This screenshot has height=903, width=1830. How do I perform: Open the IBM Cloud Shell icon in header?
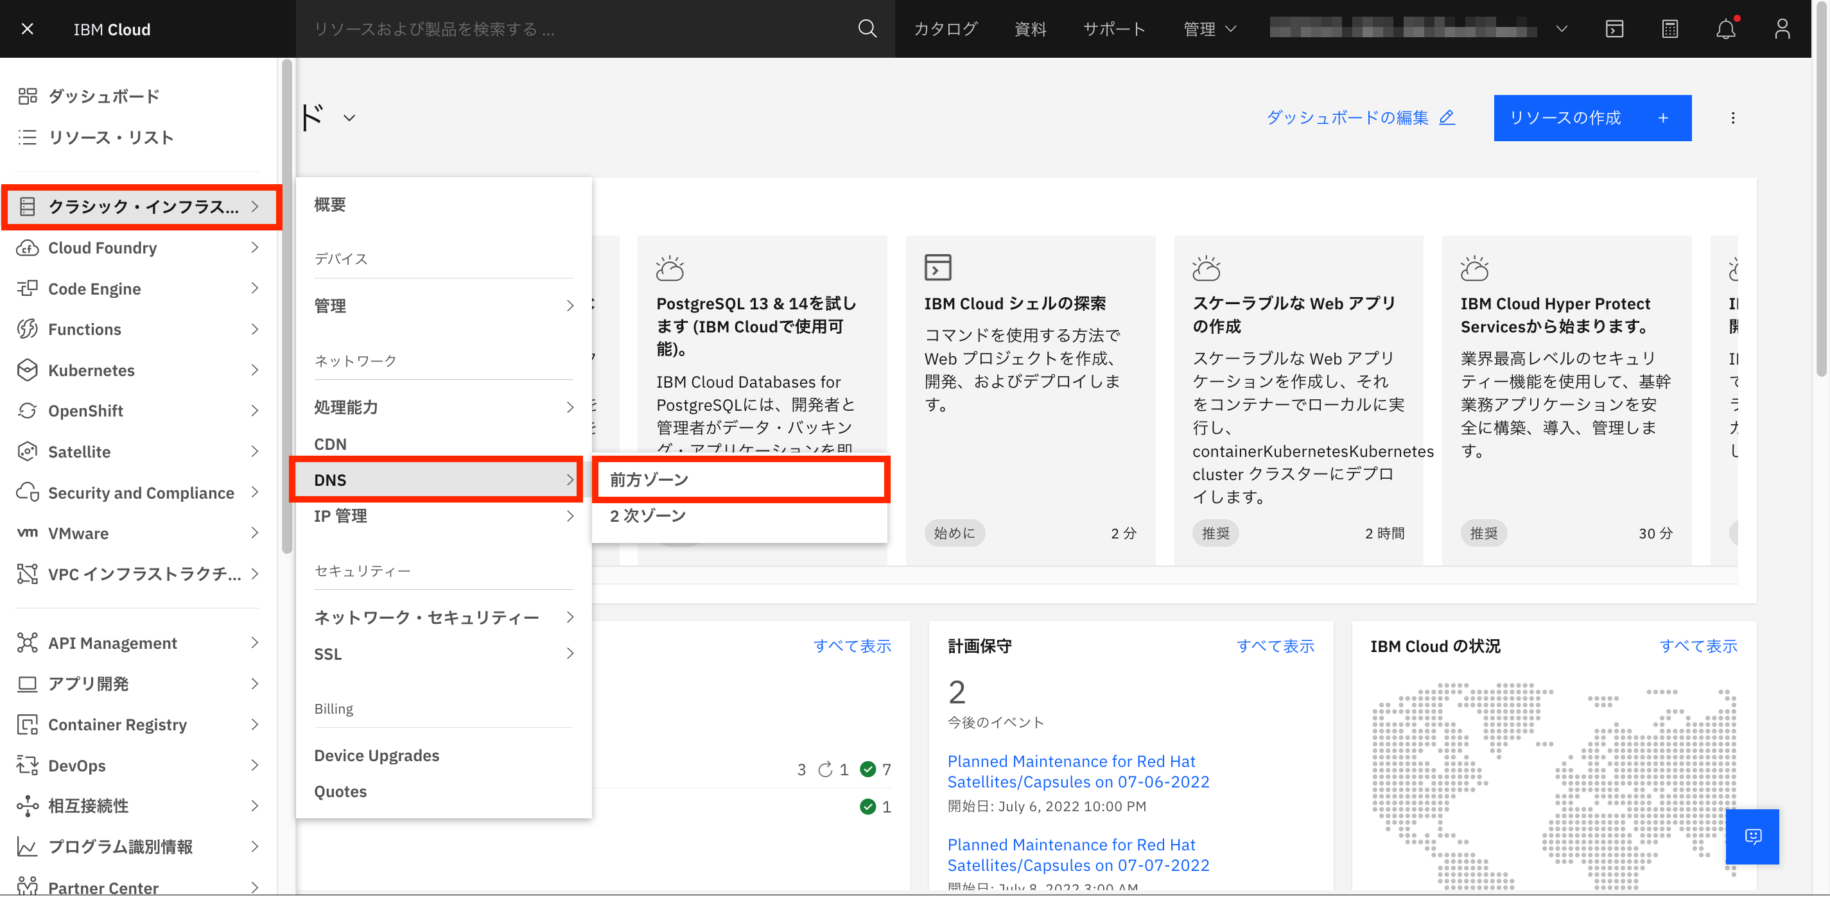(1614, 29)
